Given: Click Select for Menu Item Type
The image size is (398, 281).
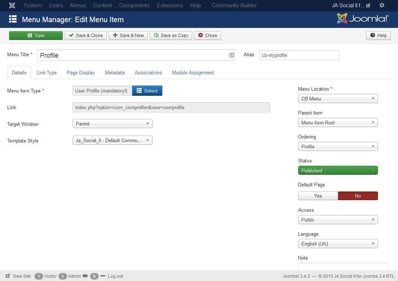Looking at the screenshot, I should pyautogui.click(x=147, y=91).
